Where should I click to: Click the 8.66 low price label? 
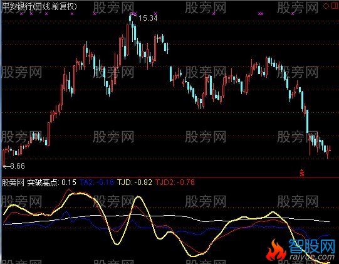pyautogui.click(x=18, y=166)
